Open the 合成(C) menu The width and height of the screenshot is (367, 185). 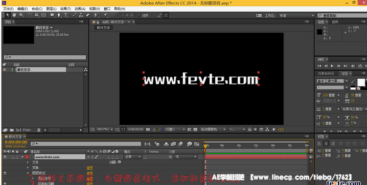click(x=37, y=9)
